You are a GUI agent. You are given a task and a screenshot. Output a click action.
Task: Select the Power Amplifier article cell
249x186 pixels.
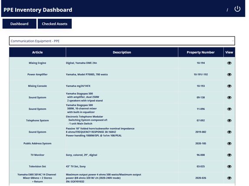pyautogui.click(x=37, y=74)
